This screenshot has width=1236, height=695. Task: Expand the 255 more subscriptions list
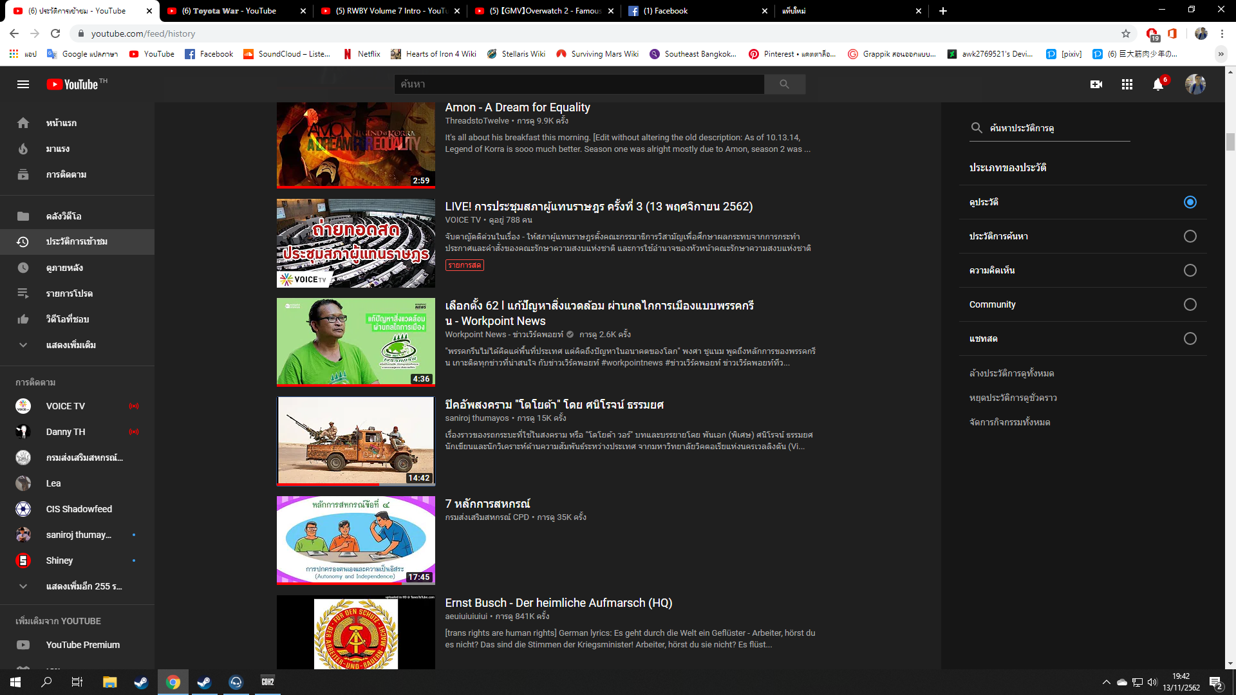pyautogui.click(x=84, y=586)
